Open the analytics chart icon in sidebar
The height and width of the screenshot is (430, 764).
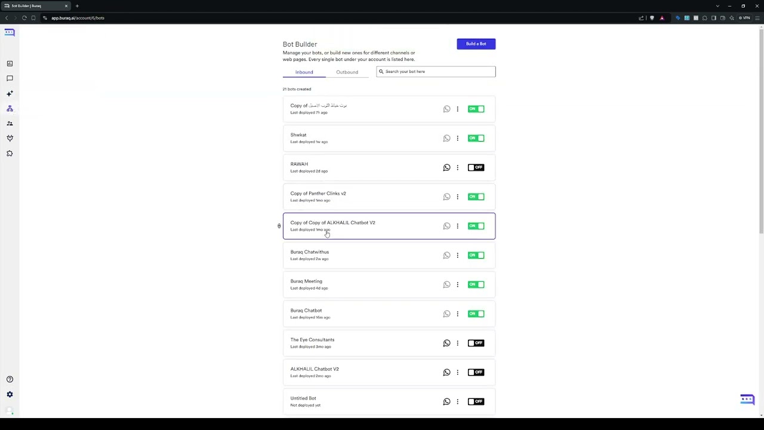[10, 63]
